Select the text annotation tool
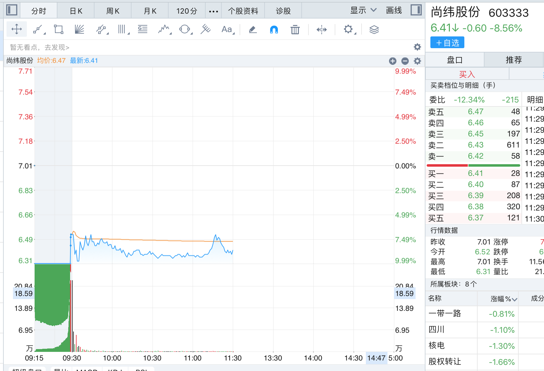 click(x=227, y=30)
